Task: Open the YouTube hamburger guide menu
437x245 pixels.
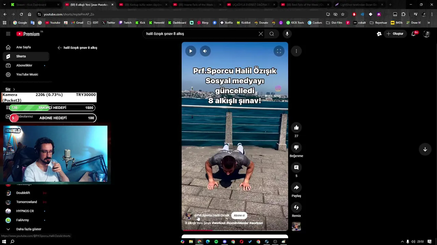Action: coord(8,34)
